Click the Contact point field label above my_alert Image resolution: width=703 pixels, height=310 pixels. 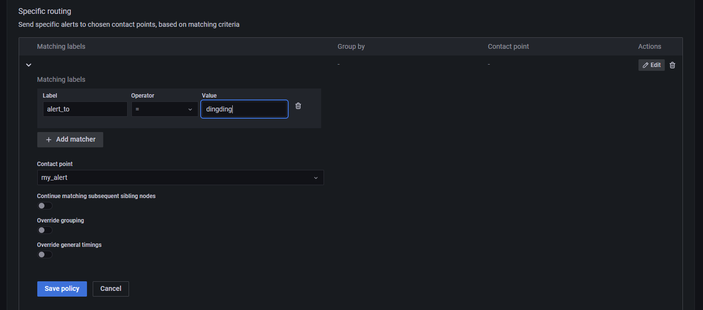click(x=55, y=164)
